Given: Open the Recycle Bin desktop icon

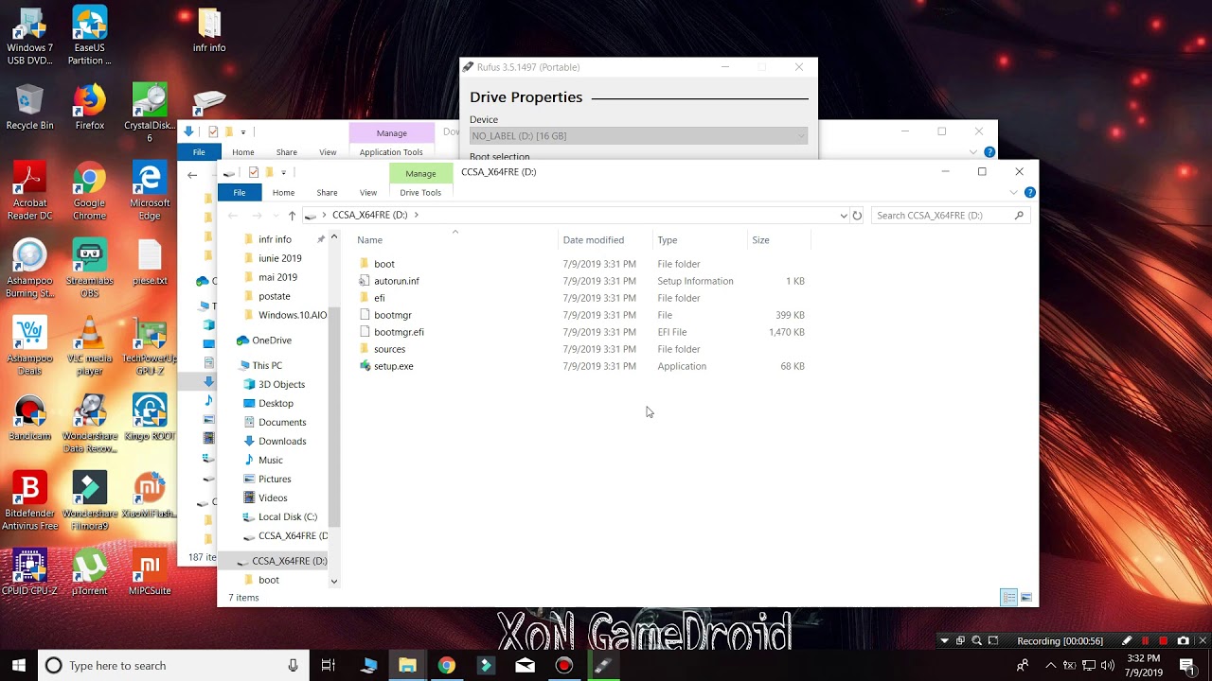Looking at the screenshot, I should [29, 106].
